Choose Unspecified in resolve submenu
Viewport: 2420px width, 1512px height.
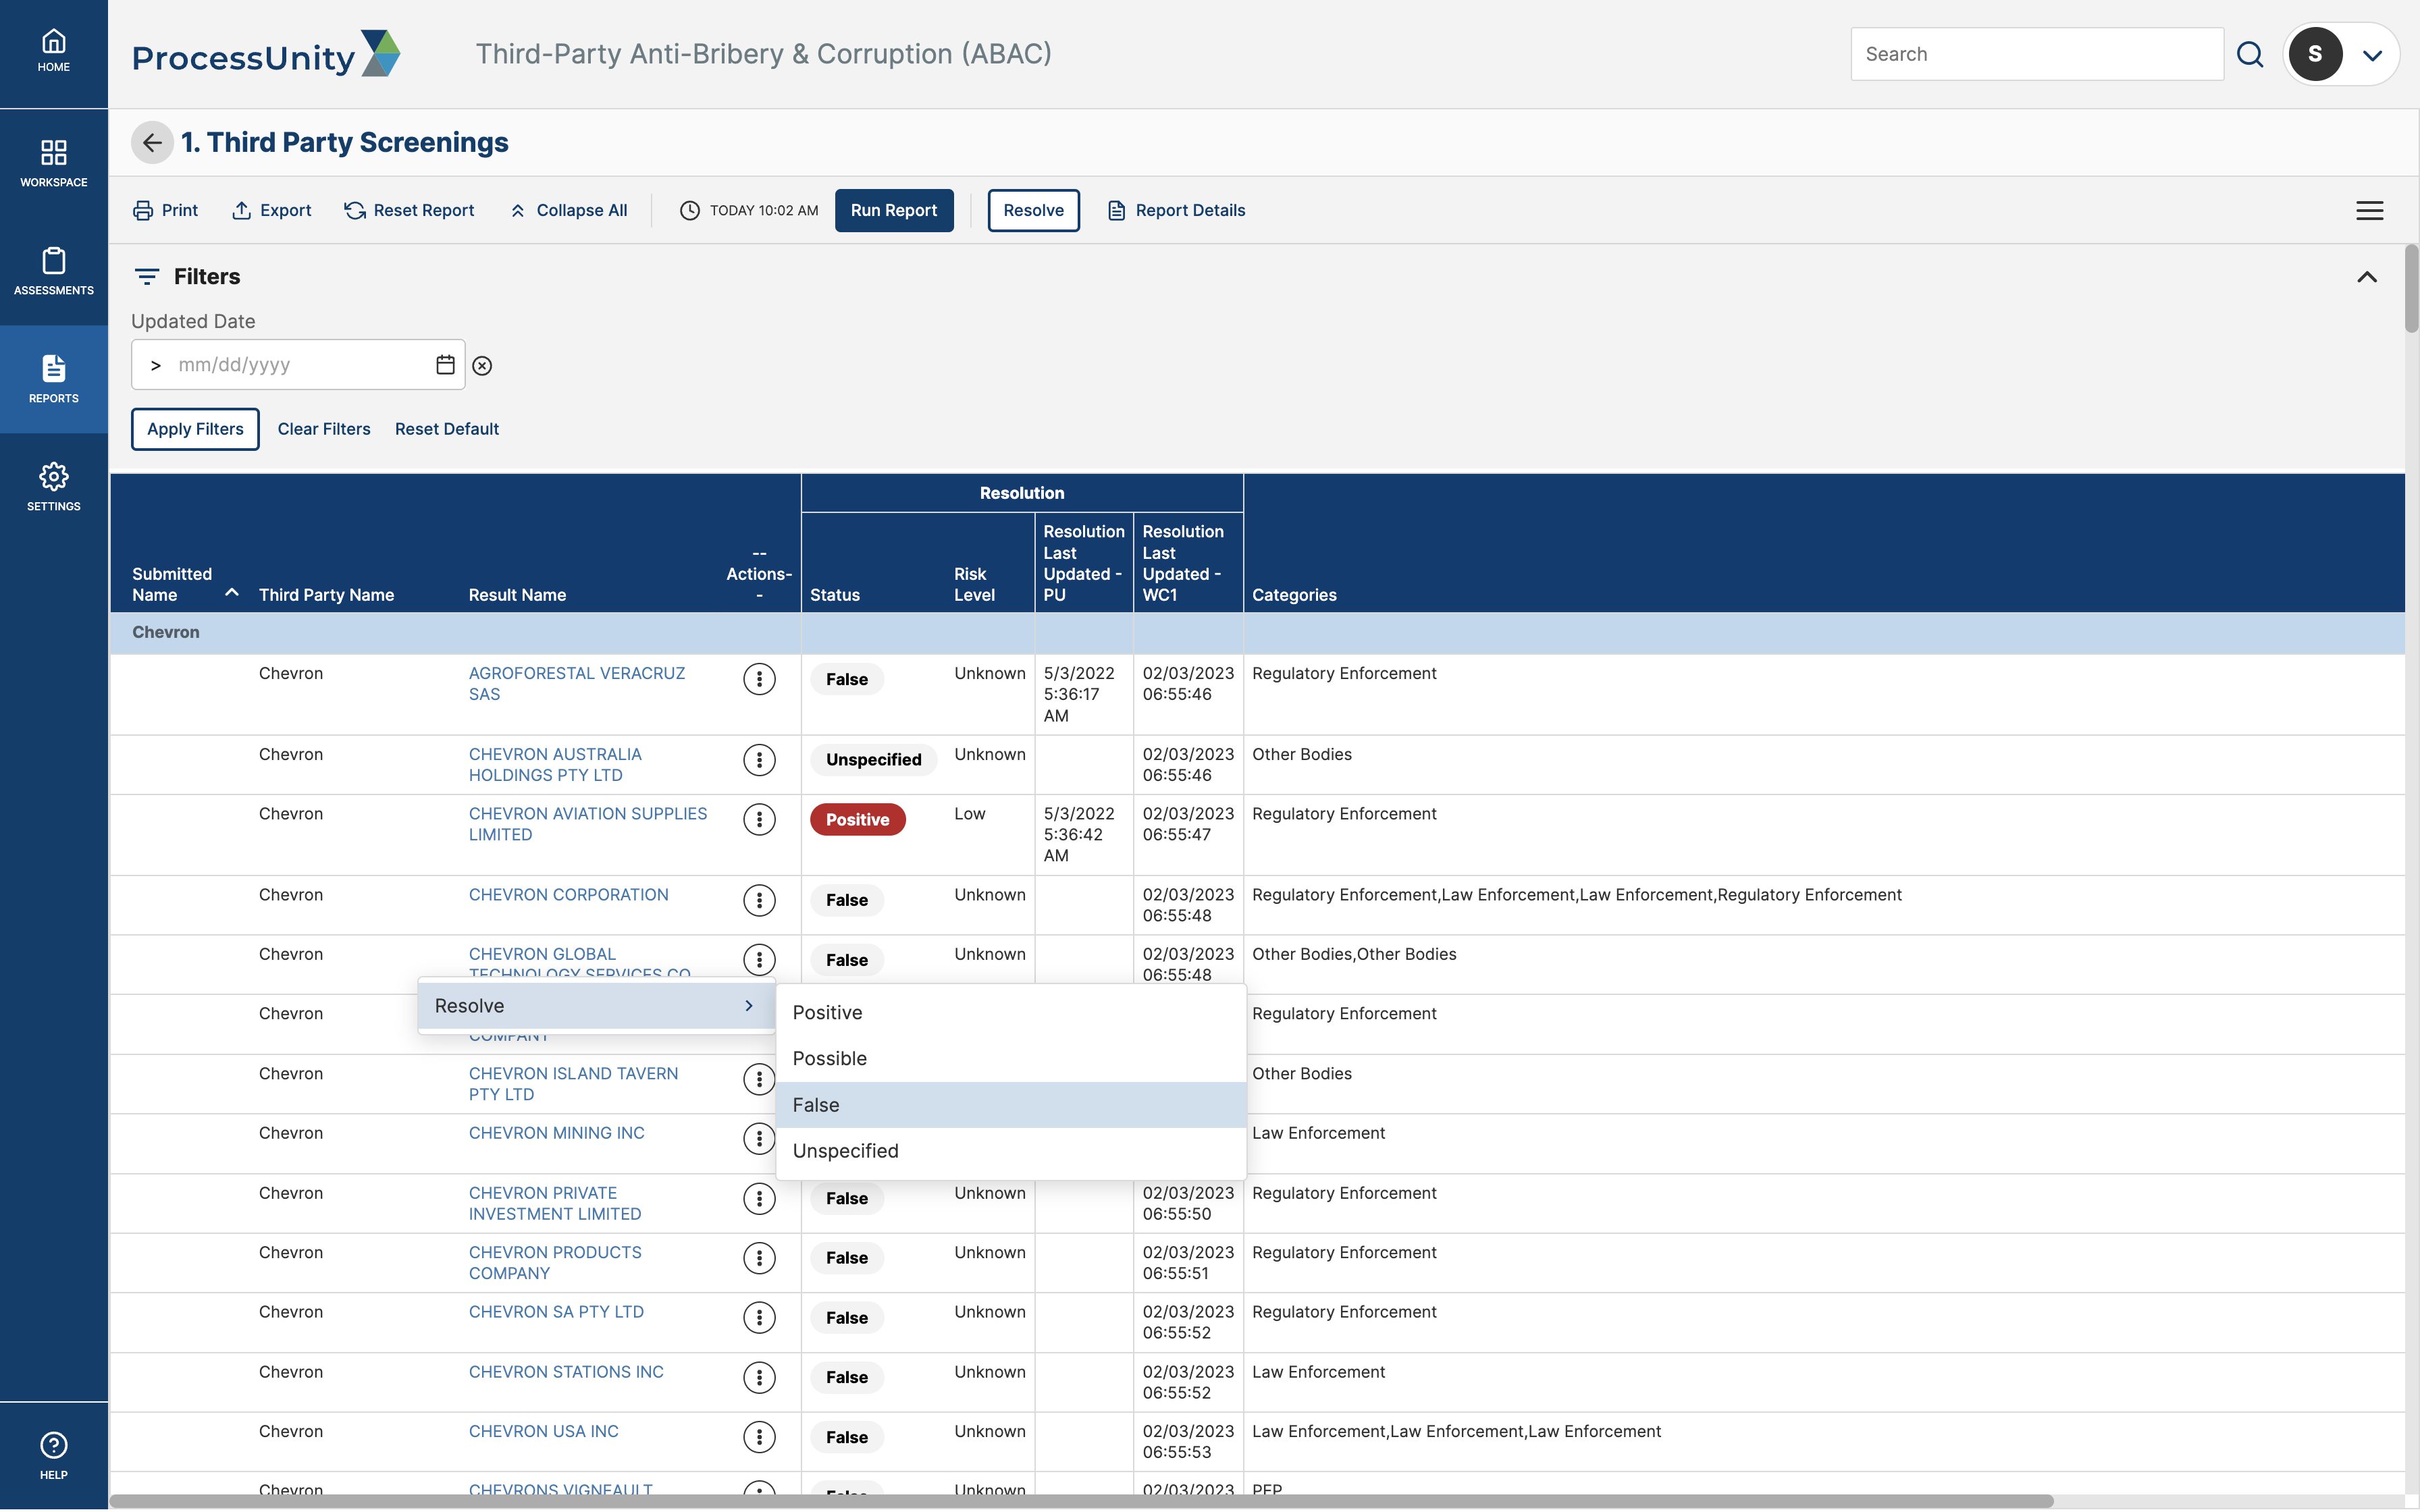pyautogui.click(x=1011, y=1151)
